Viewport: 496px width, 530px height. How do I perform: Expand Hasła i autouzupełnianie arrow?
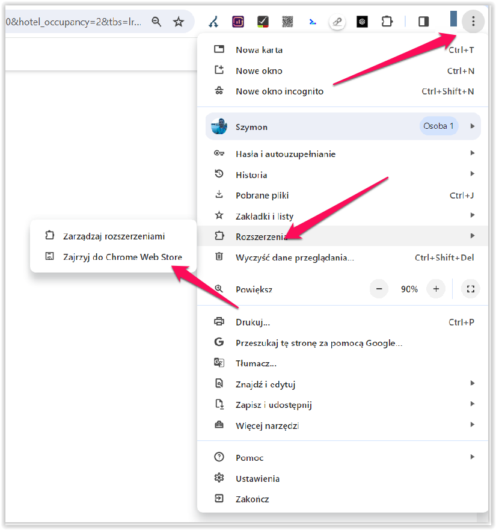[473, 153]
